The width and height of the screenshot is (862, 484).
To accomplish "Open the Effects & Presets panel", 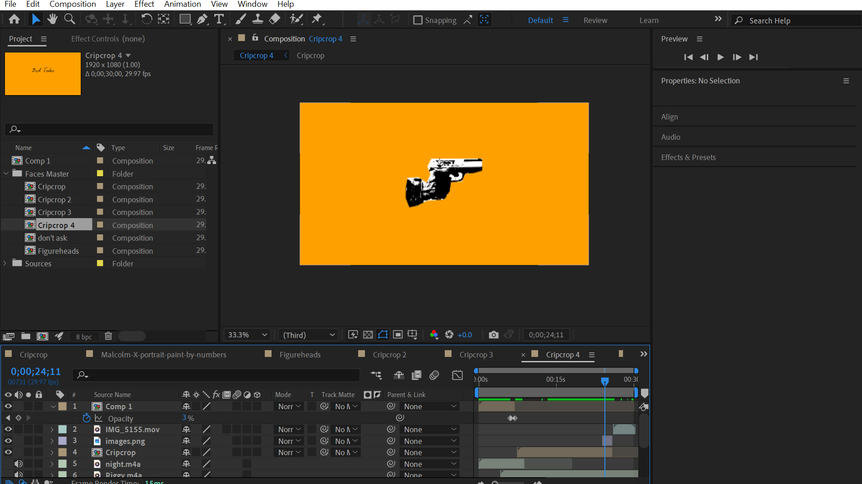I will click(688, 157).
